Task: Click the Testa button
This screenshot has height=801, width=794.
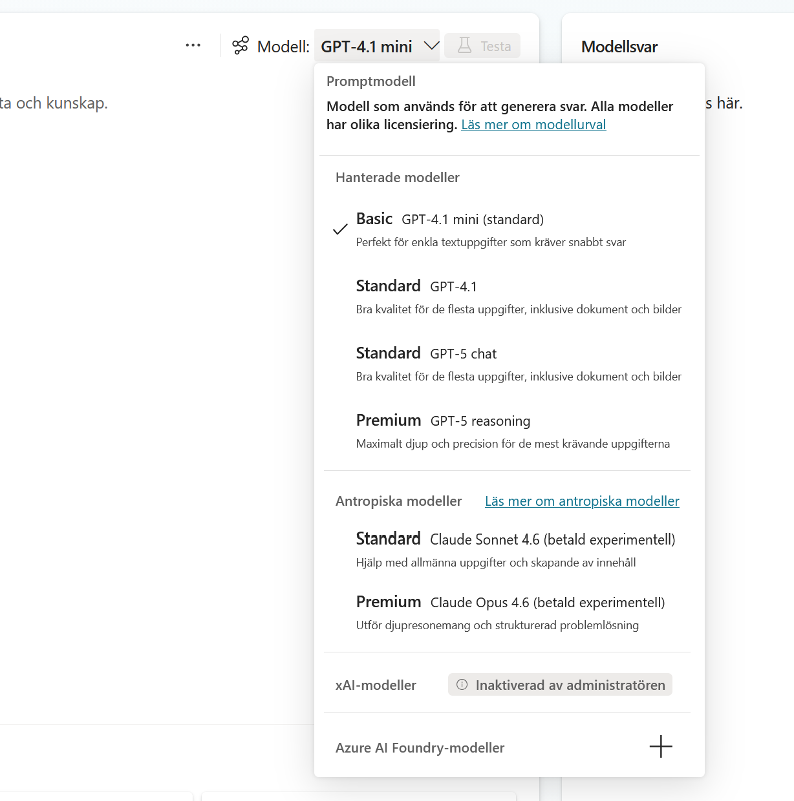Action: (482, 46)
